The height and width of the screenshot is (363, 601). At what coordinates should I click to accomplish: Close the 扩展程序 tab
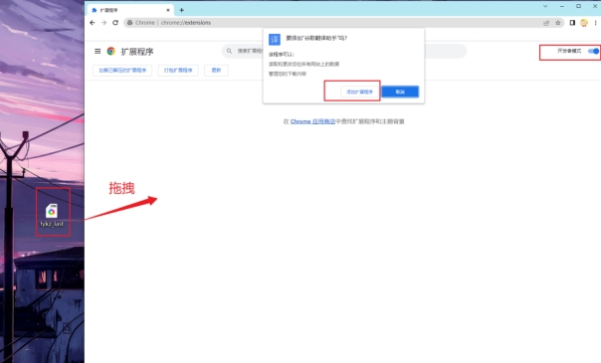coord(168,10)
